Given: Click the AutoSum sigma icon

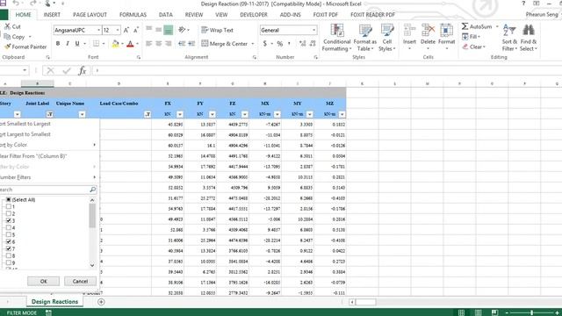Looking at the screenshot, I should tap(465, 26).
